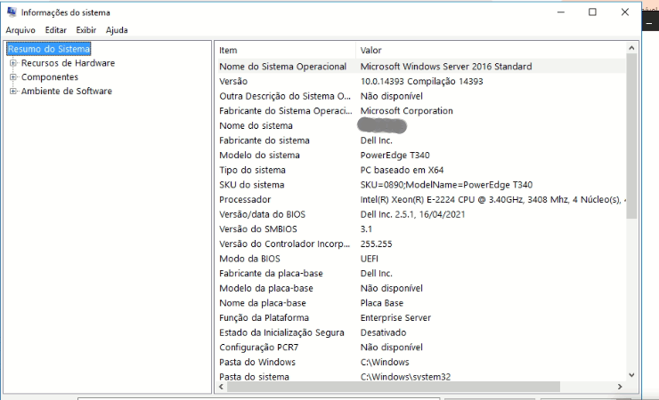
Task: Select the Nome do Sistema Operacional row
Action: (420, 67)
